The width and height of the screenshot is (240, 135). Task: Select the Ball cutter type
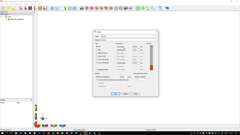[97, 50]
